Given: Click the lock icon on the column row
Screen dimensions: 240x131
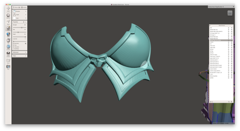Looking at the screenshot, I should pos(229,42).
